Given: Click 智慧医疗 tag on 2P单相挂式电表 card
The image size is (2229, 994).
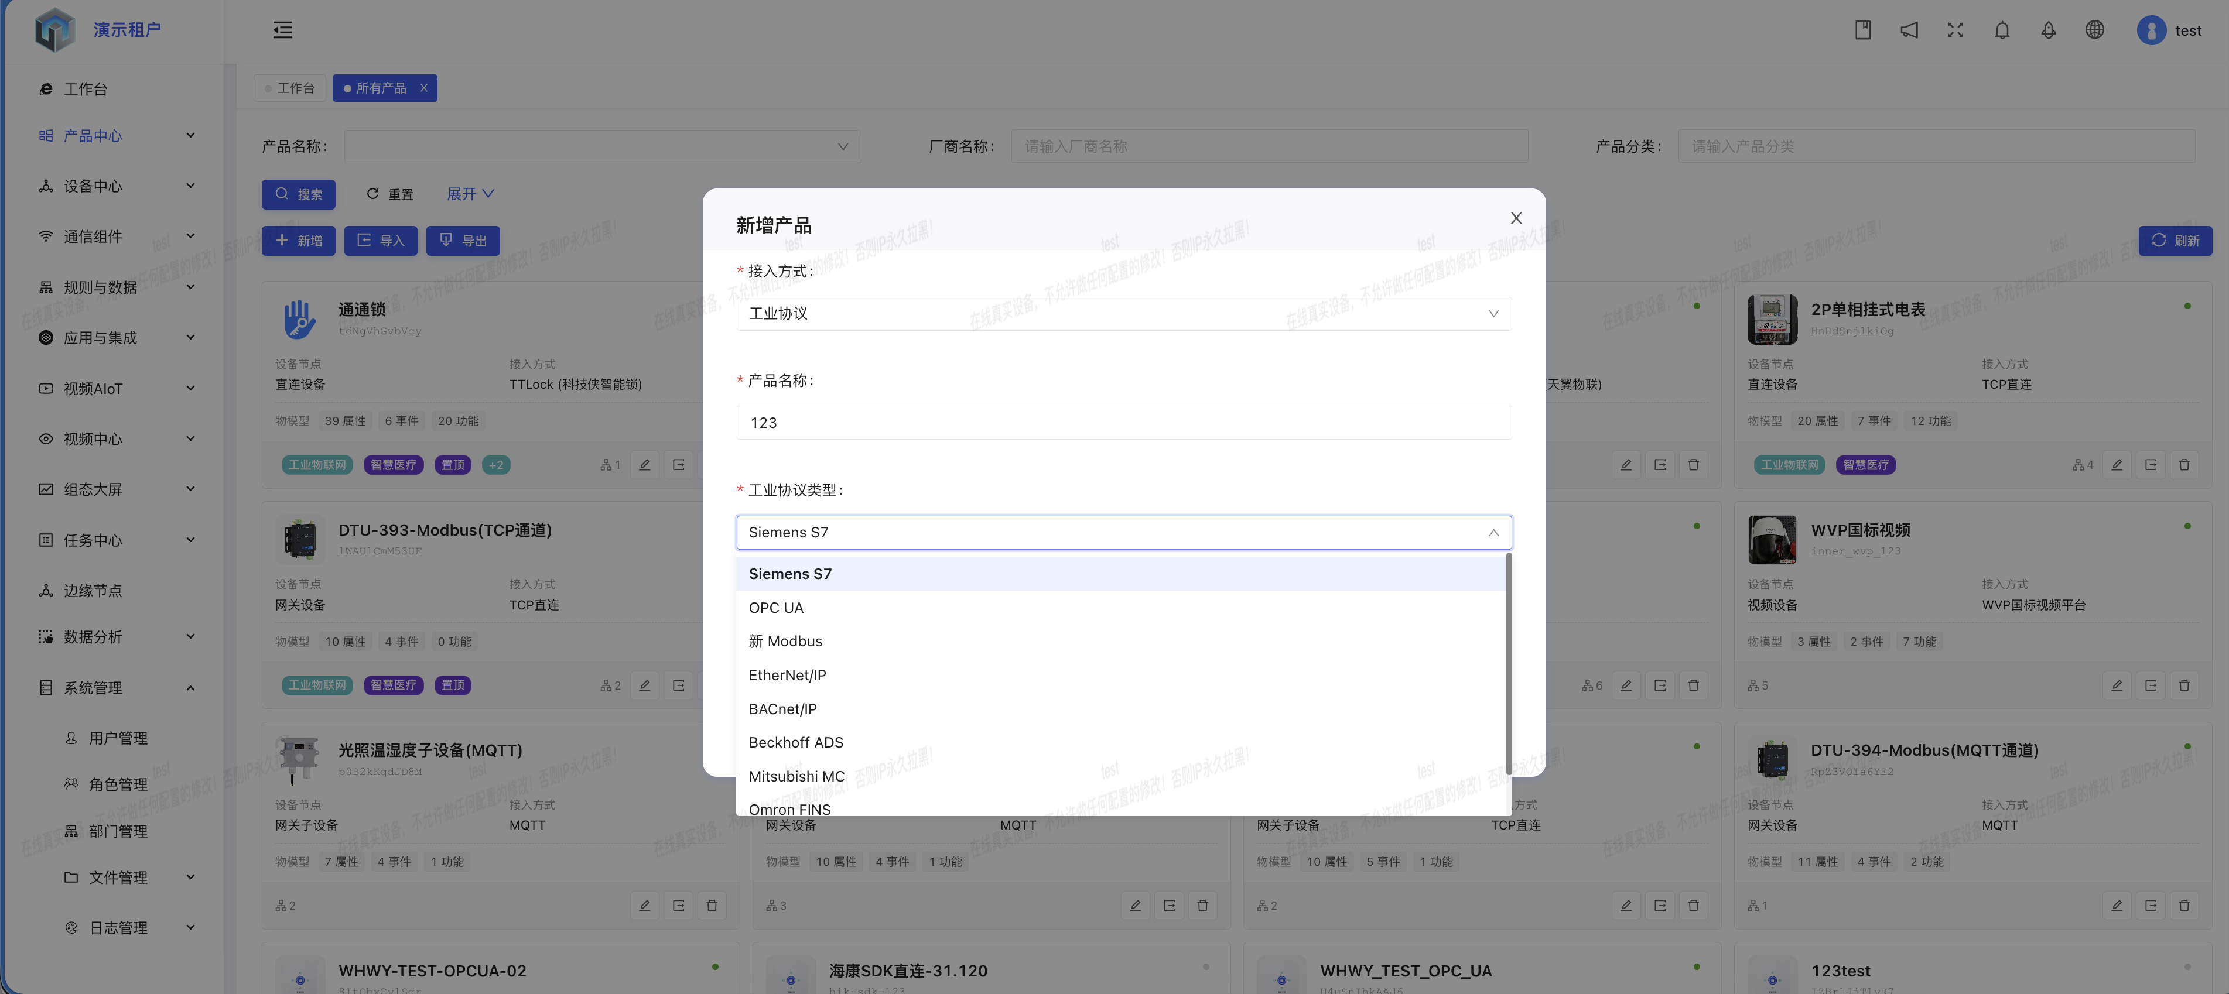Looking at the screenshot, I should pyautogui.click(x=1865, y=465).
